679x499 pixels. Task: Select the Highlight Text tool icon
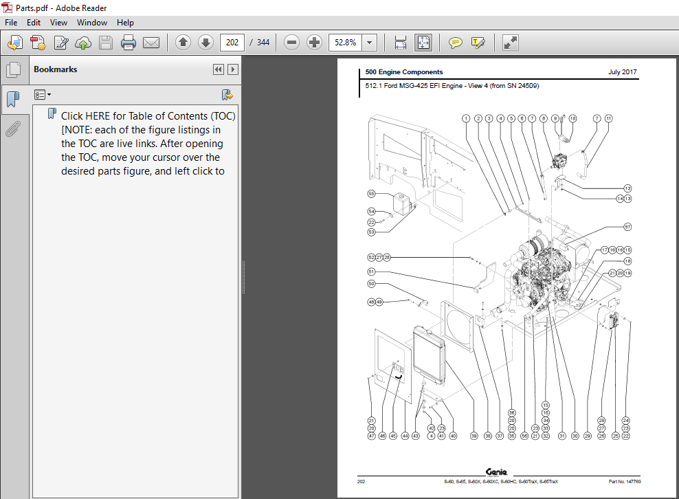[x=478, y=43]
